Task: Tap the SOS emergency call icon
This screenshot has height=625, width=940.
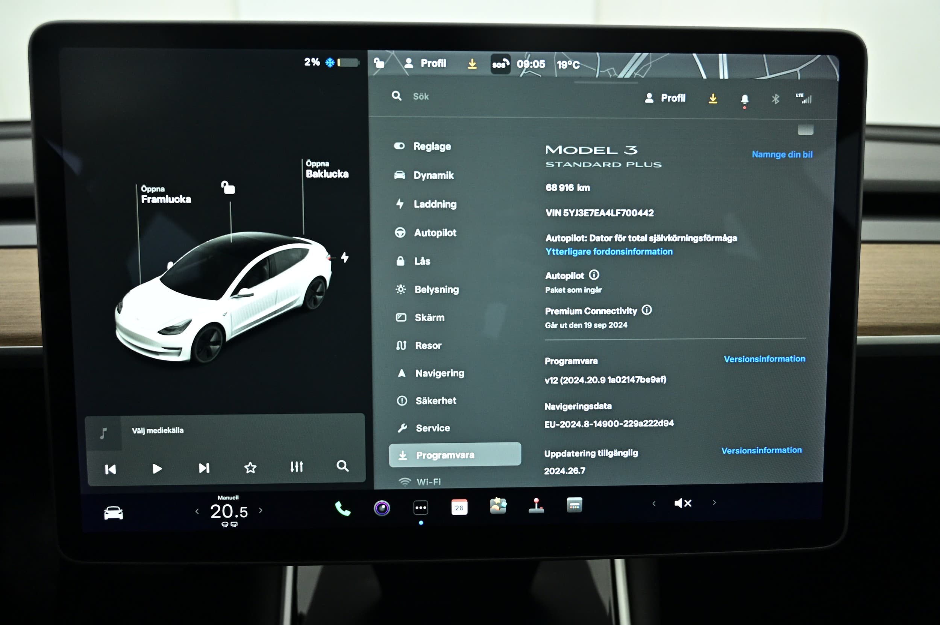Action: pyautogui.click(x=500, y=64)
